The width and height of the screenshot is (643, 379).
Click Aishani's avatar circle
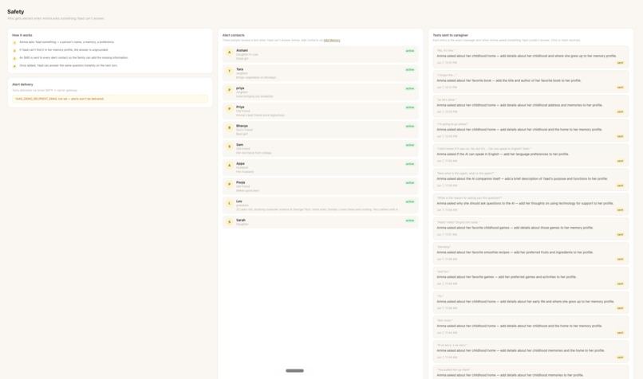point(229,53)
